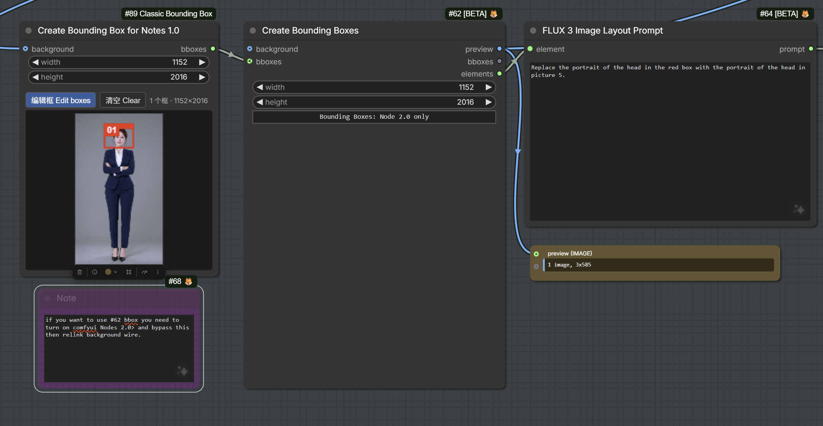This screenshot has height=426, width=823.
Task: Click the #89 Classic Bounding Box badge
Action: click(168, 14)
